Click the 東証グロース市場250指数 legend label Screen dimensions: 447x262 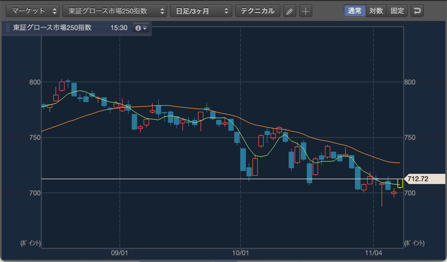click(x=52, y=28)
